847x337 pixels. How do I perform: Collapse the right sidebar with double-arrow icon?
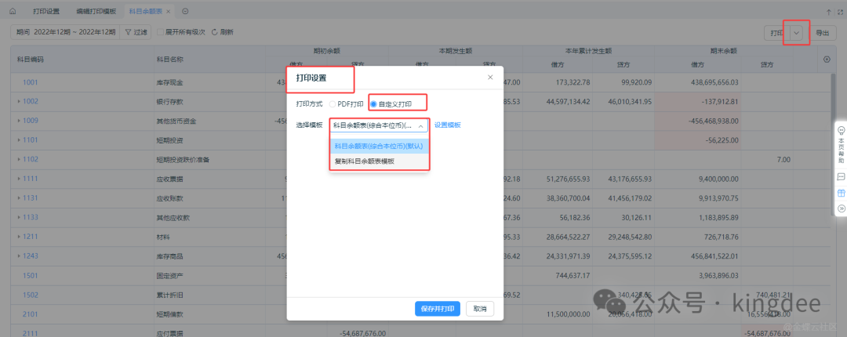(841, 208)
